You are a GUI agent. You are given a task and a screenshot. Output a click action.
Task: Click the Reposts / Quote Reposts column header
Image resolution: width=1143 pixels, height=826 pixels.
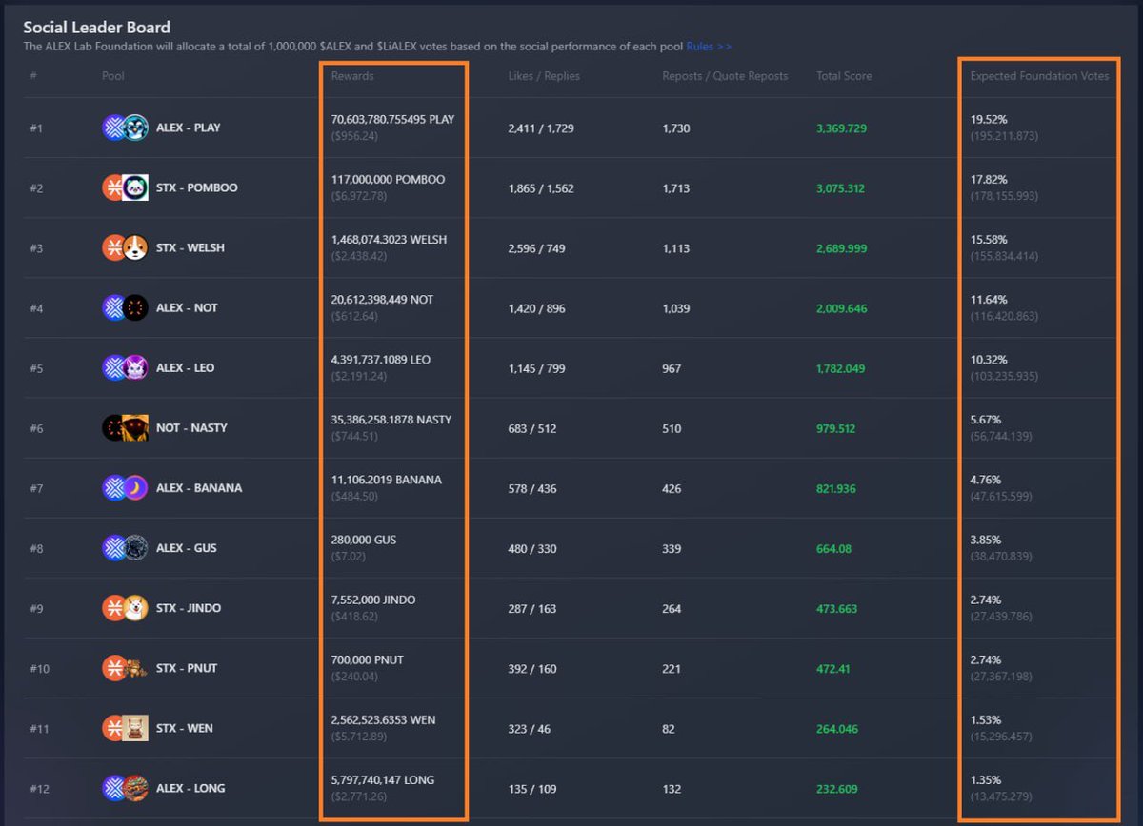pyautogui.click(x=725, y=76)
